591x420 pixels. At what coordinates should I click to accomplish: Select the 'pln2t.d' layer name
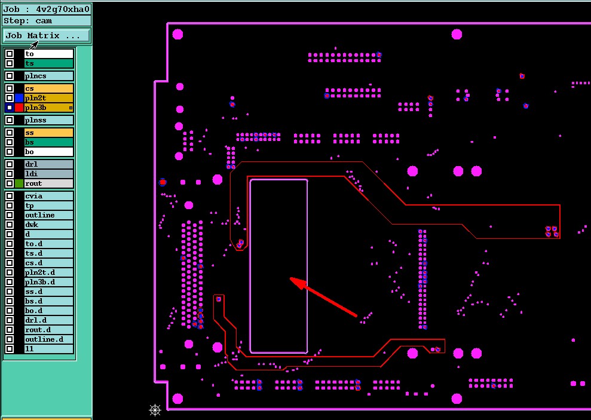coord(48,272)
